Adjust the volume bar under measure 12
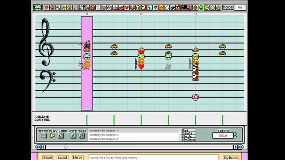The width and height of the screenshot is (285, 160). 141,120
